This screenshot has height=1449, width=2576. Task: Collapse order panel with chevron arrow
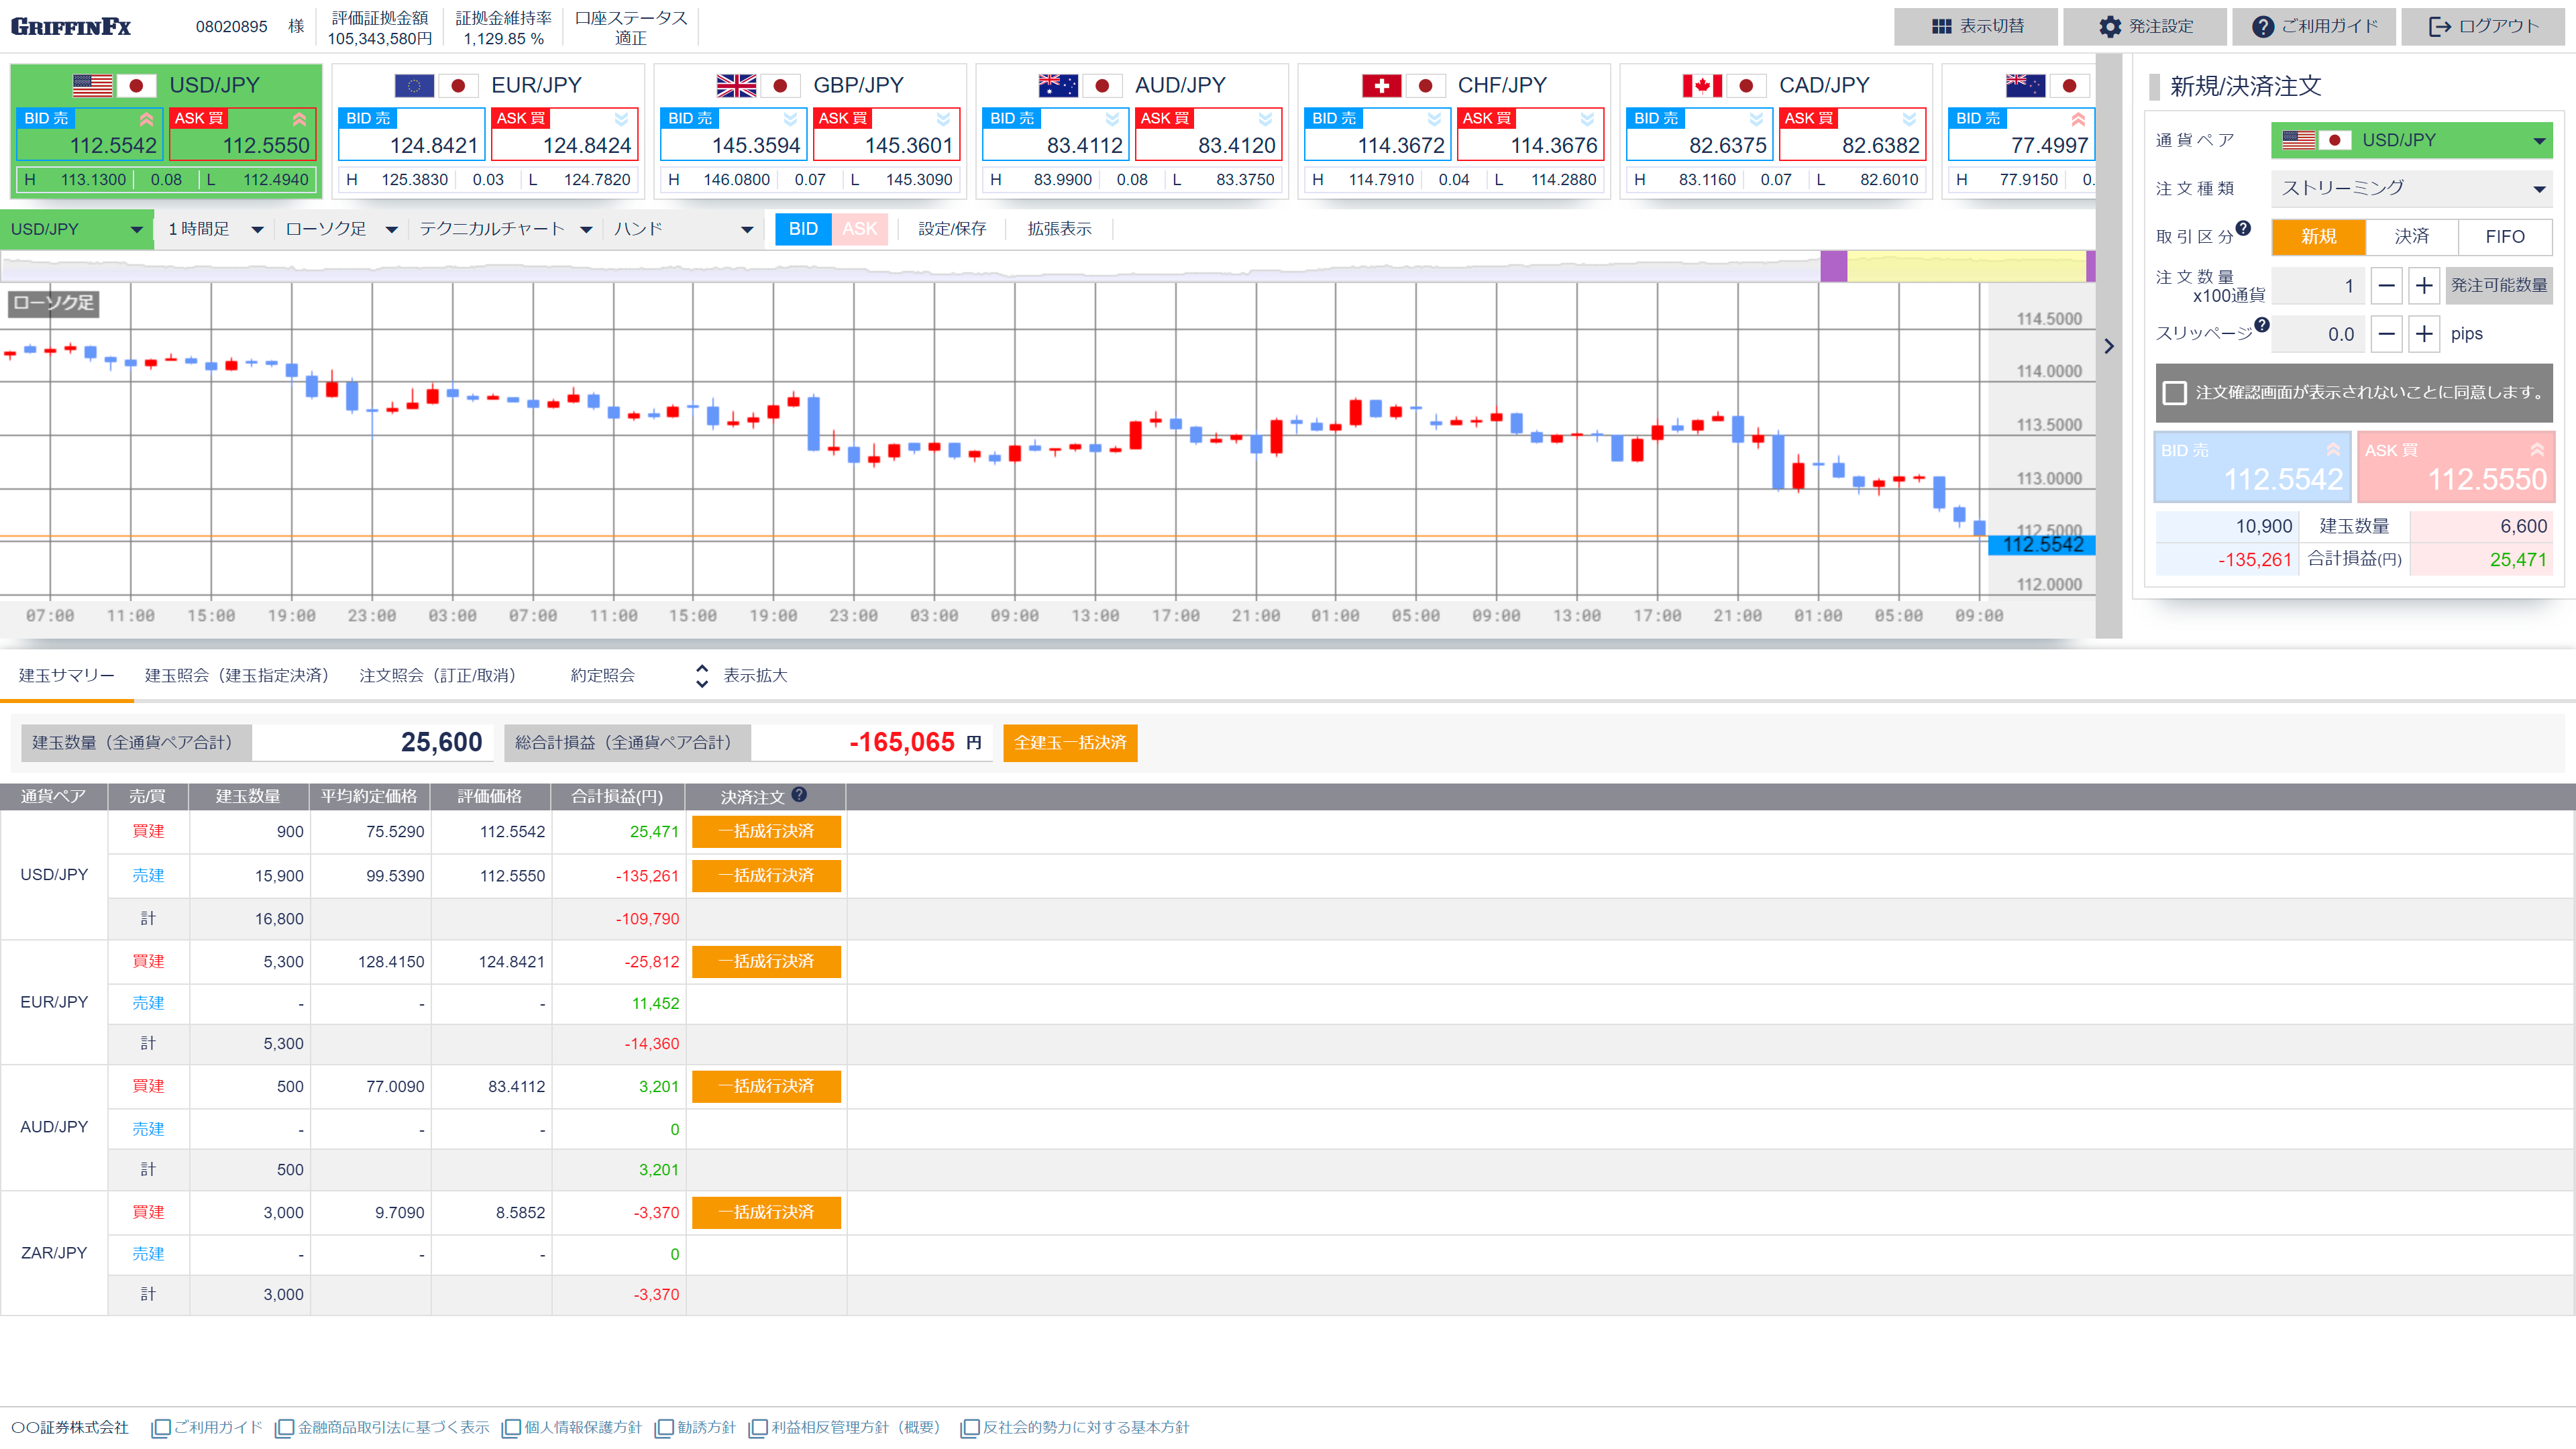coord(2108,346)
